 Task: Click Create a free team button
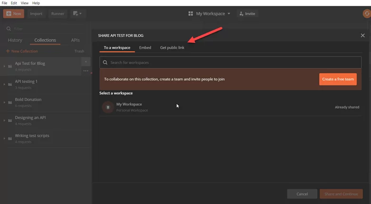pyautogui.click(x=338, y=79)
